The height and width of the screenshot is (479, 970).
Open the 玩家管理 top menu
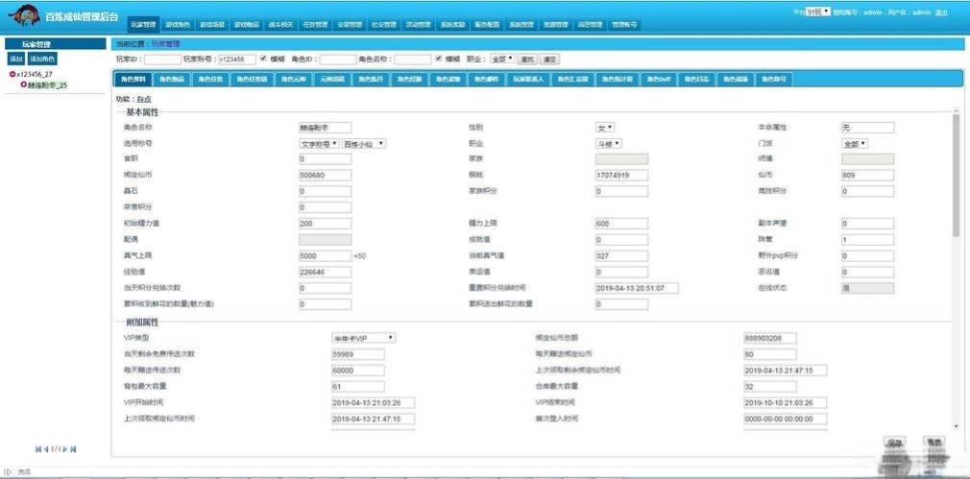coord(143,25)
